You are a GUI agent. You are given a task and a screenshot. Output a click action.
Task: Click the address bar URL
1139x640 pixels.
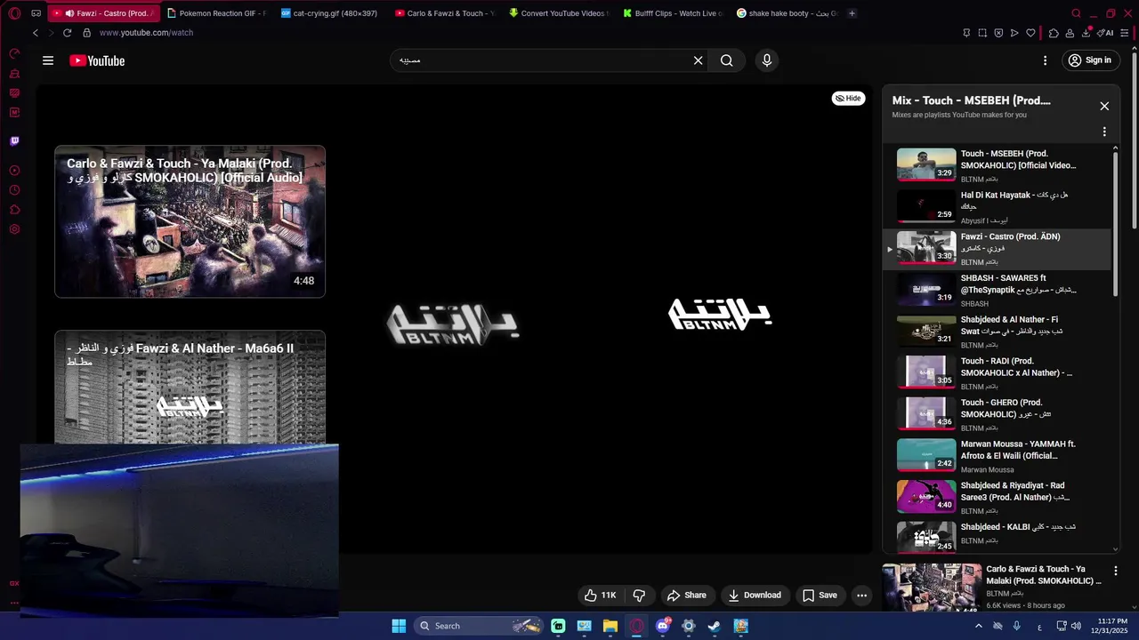click(x=146, y=33)
